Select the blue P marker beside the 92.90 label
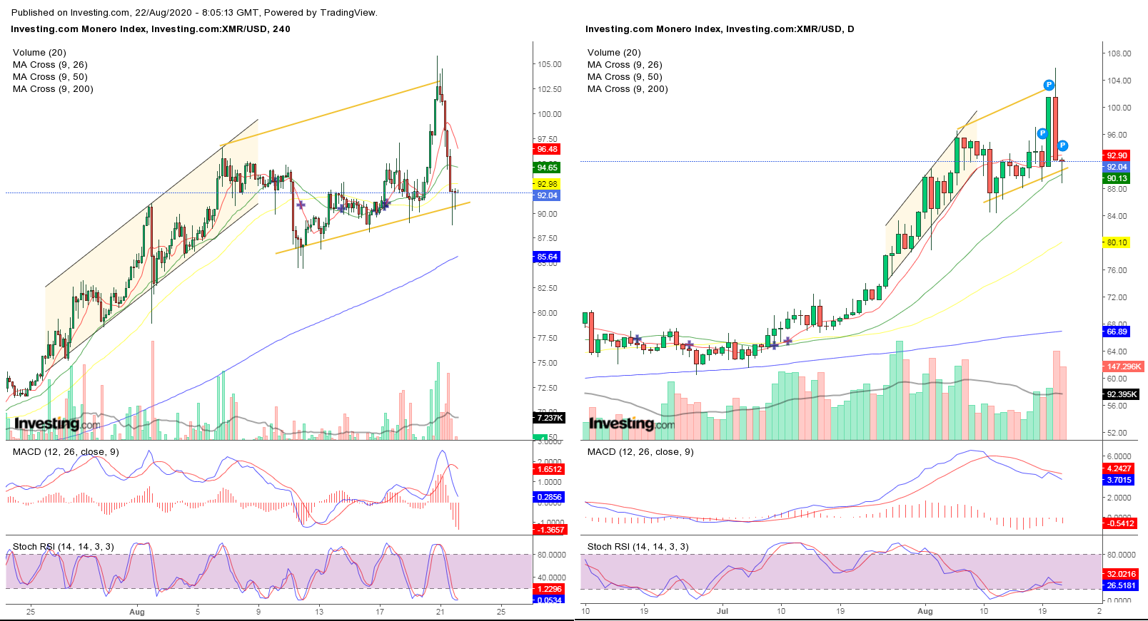The width and height of the screenshot is (1148, 621). tap(1062, 145)
